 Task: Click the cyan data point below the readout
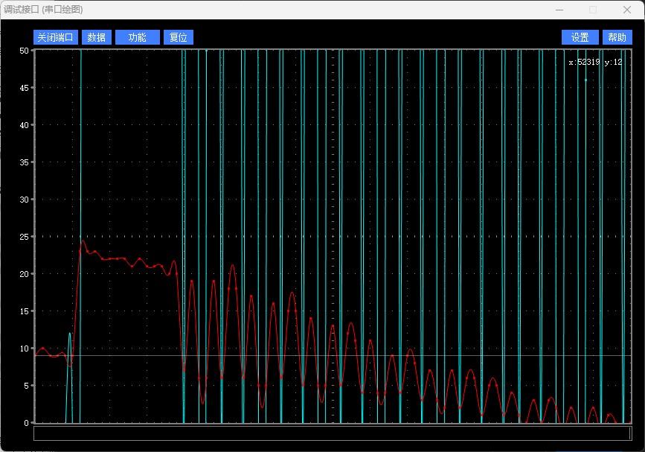tap(585, 80)
